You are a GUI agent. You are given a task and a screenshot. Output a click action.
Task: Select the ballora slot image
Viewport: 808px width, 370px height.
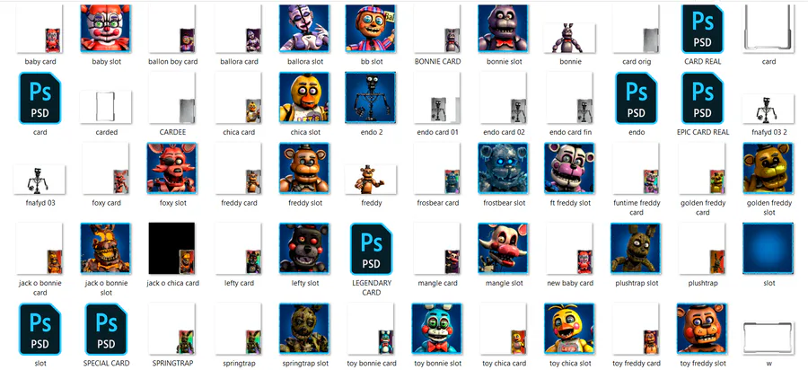(304, 29)
